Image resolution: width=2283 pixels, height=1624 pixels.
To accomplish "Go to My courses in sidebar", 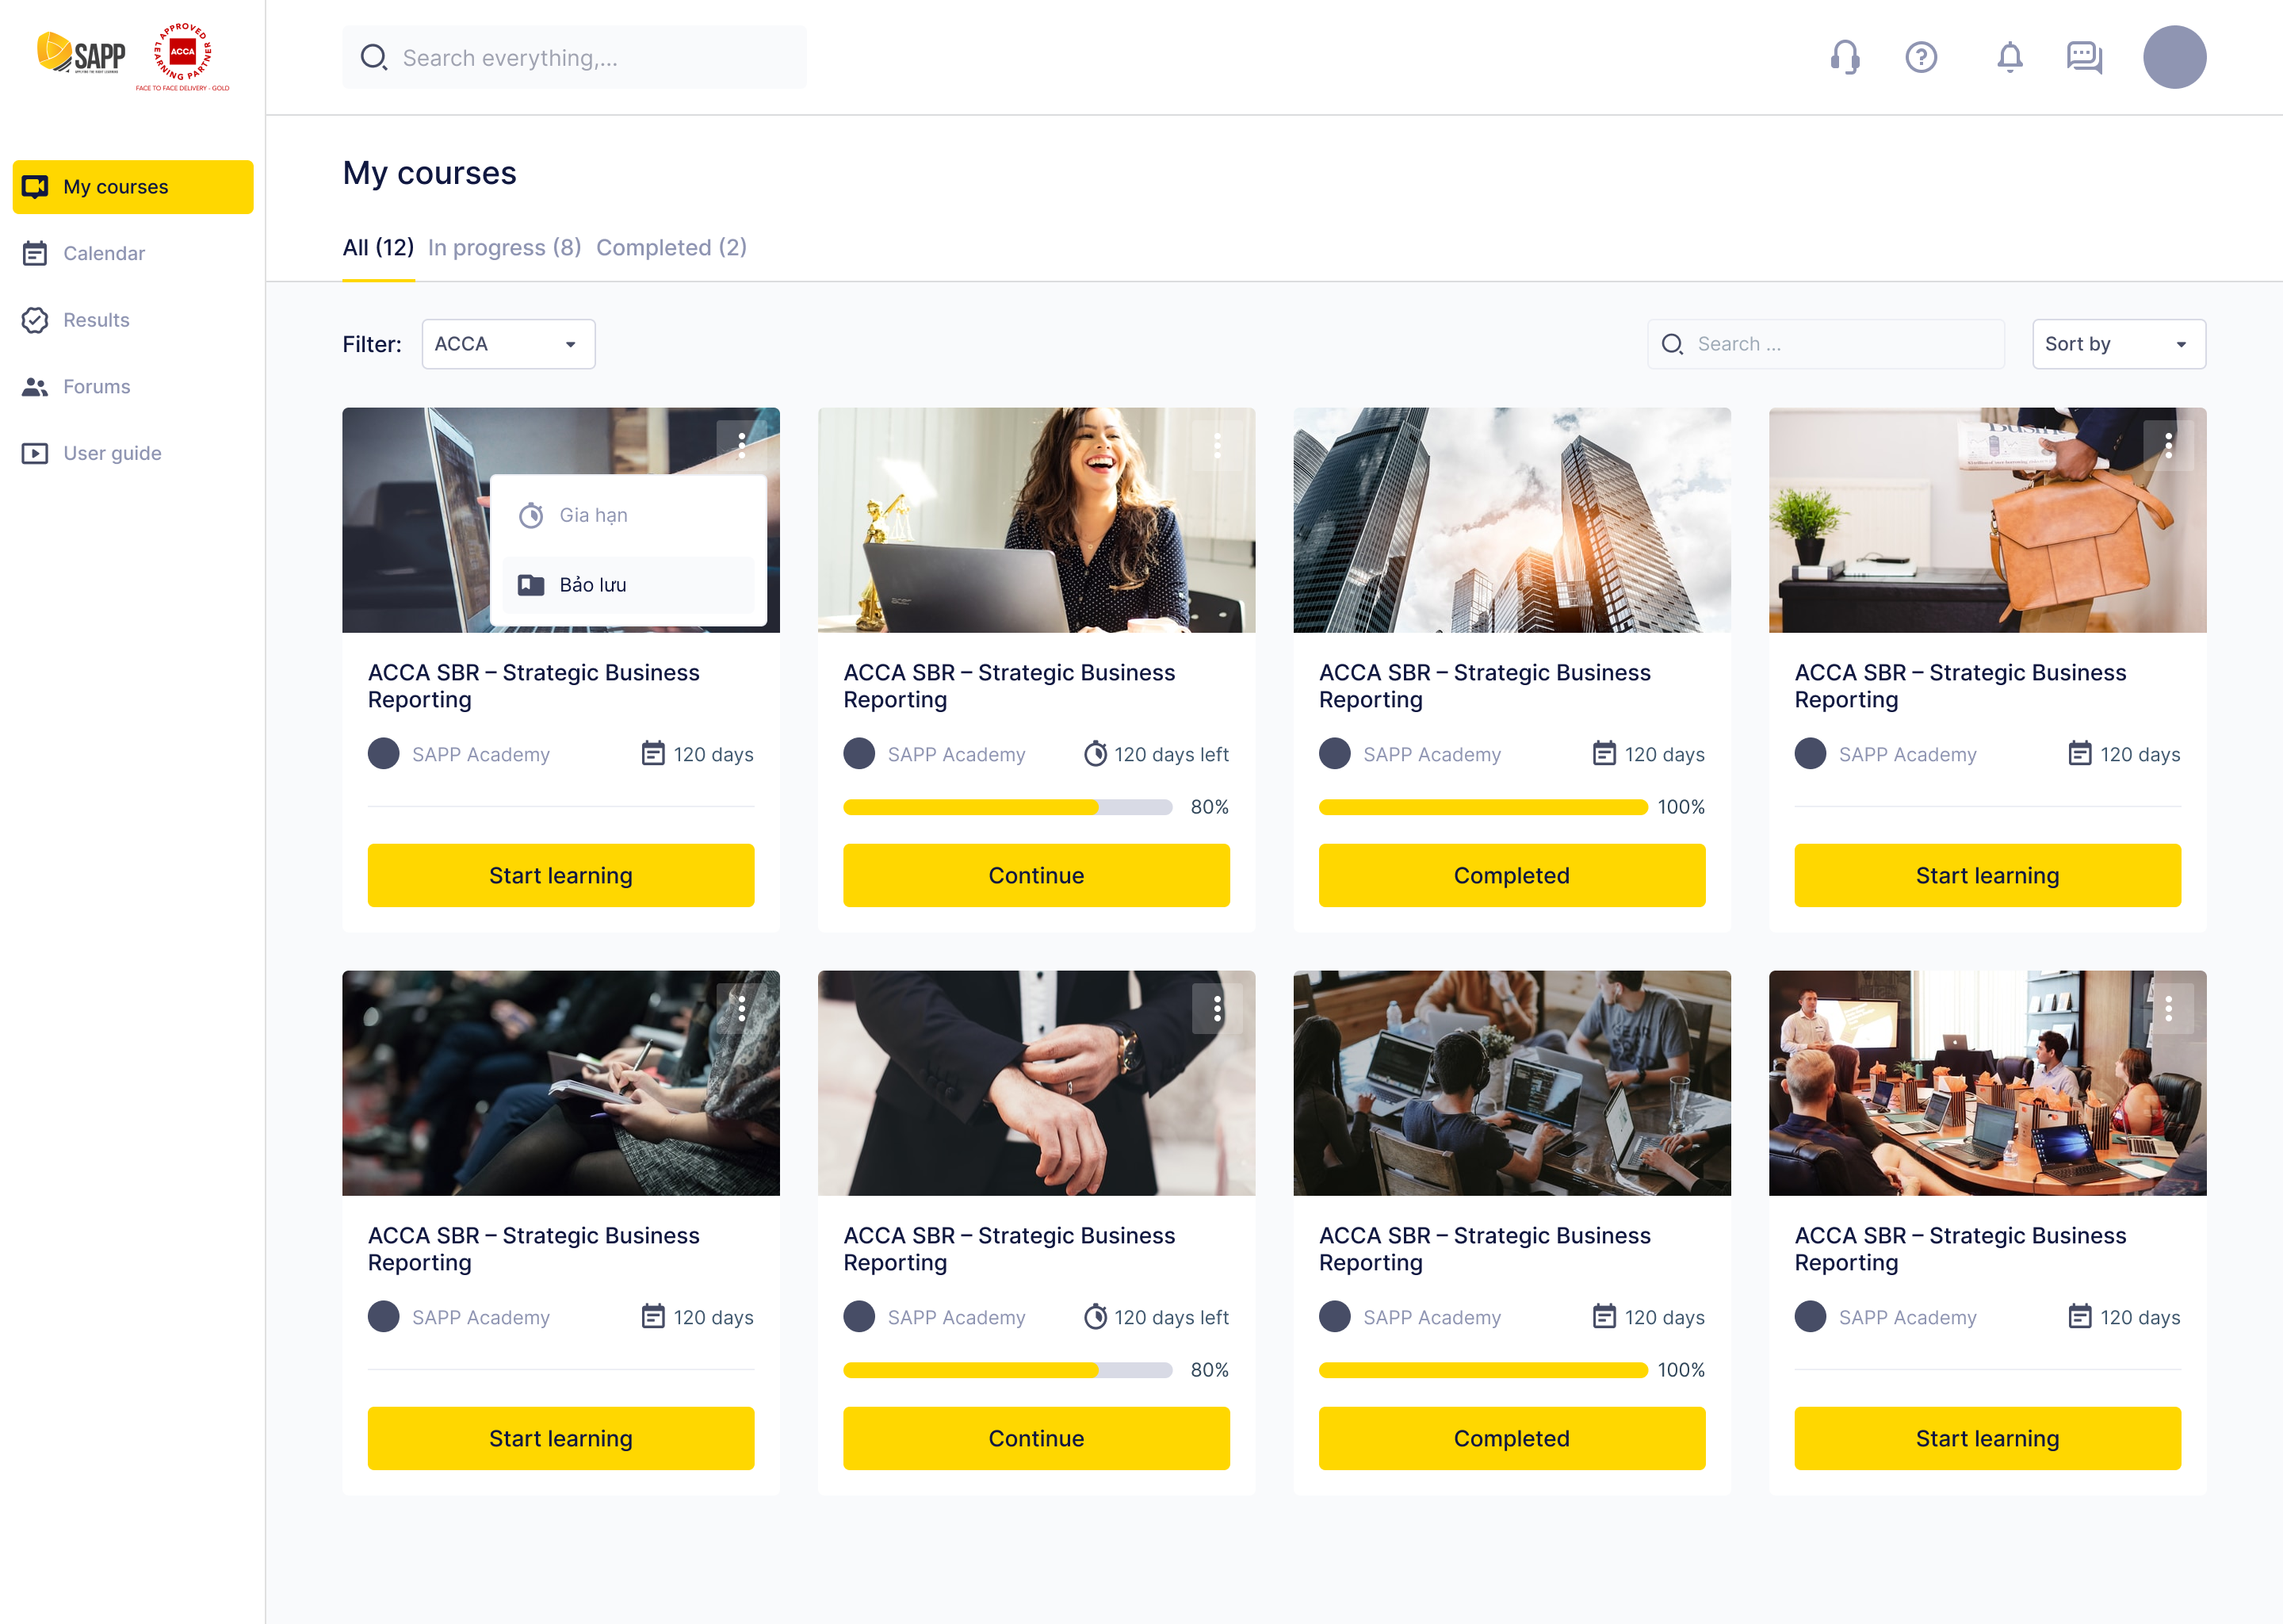I will (x=133, y=187).
